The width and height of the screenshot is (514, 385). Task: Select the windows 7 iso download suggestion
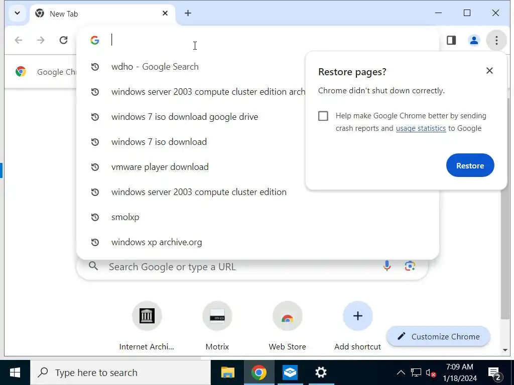(x=192, y=142)
